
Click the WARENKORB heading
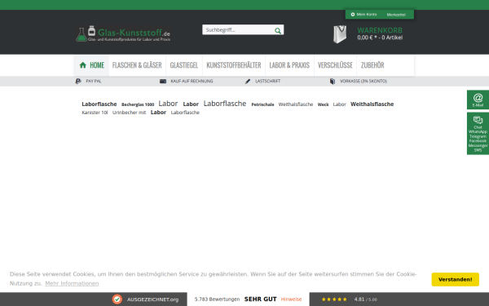point(380,30)
